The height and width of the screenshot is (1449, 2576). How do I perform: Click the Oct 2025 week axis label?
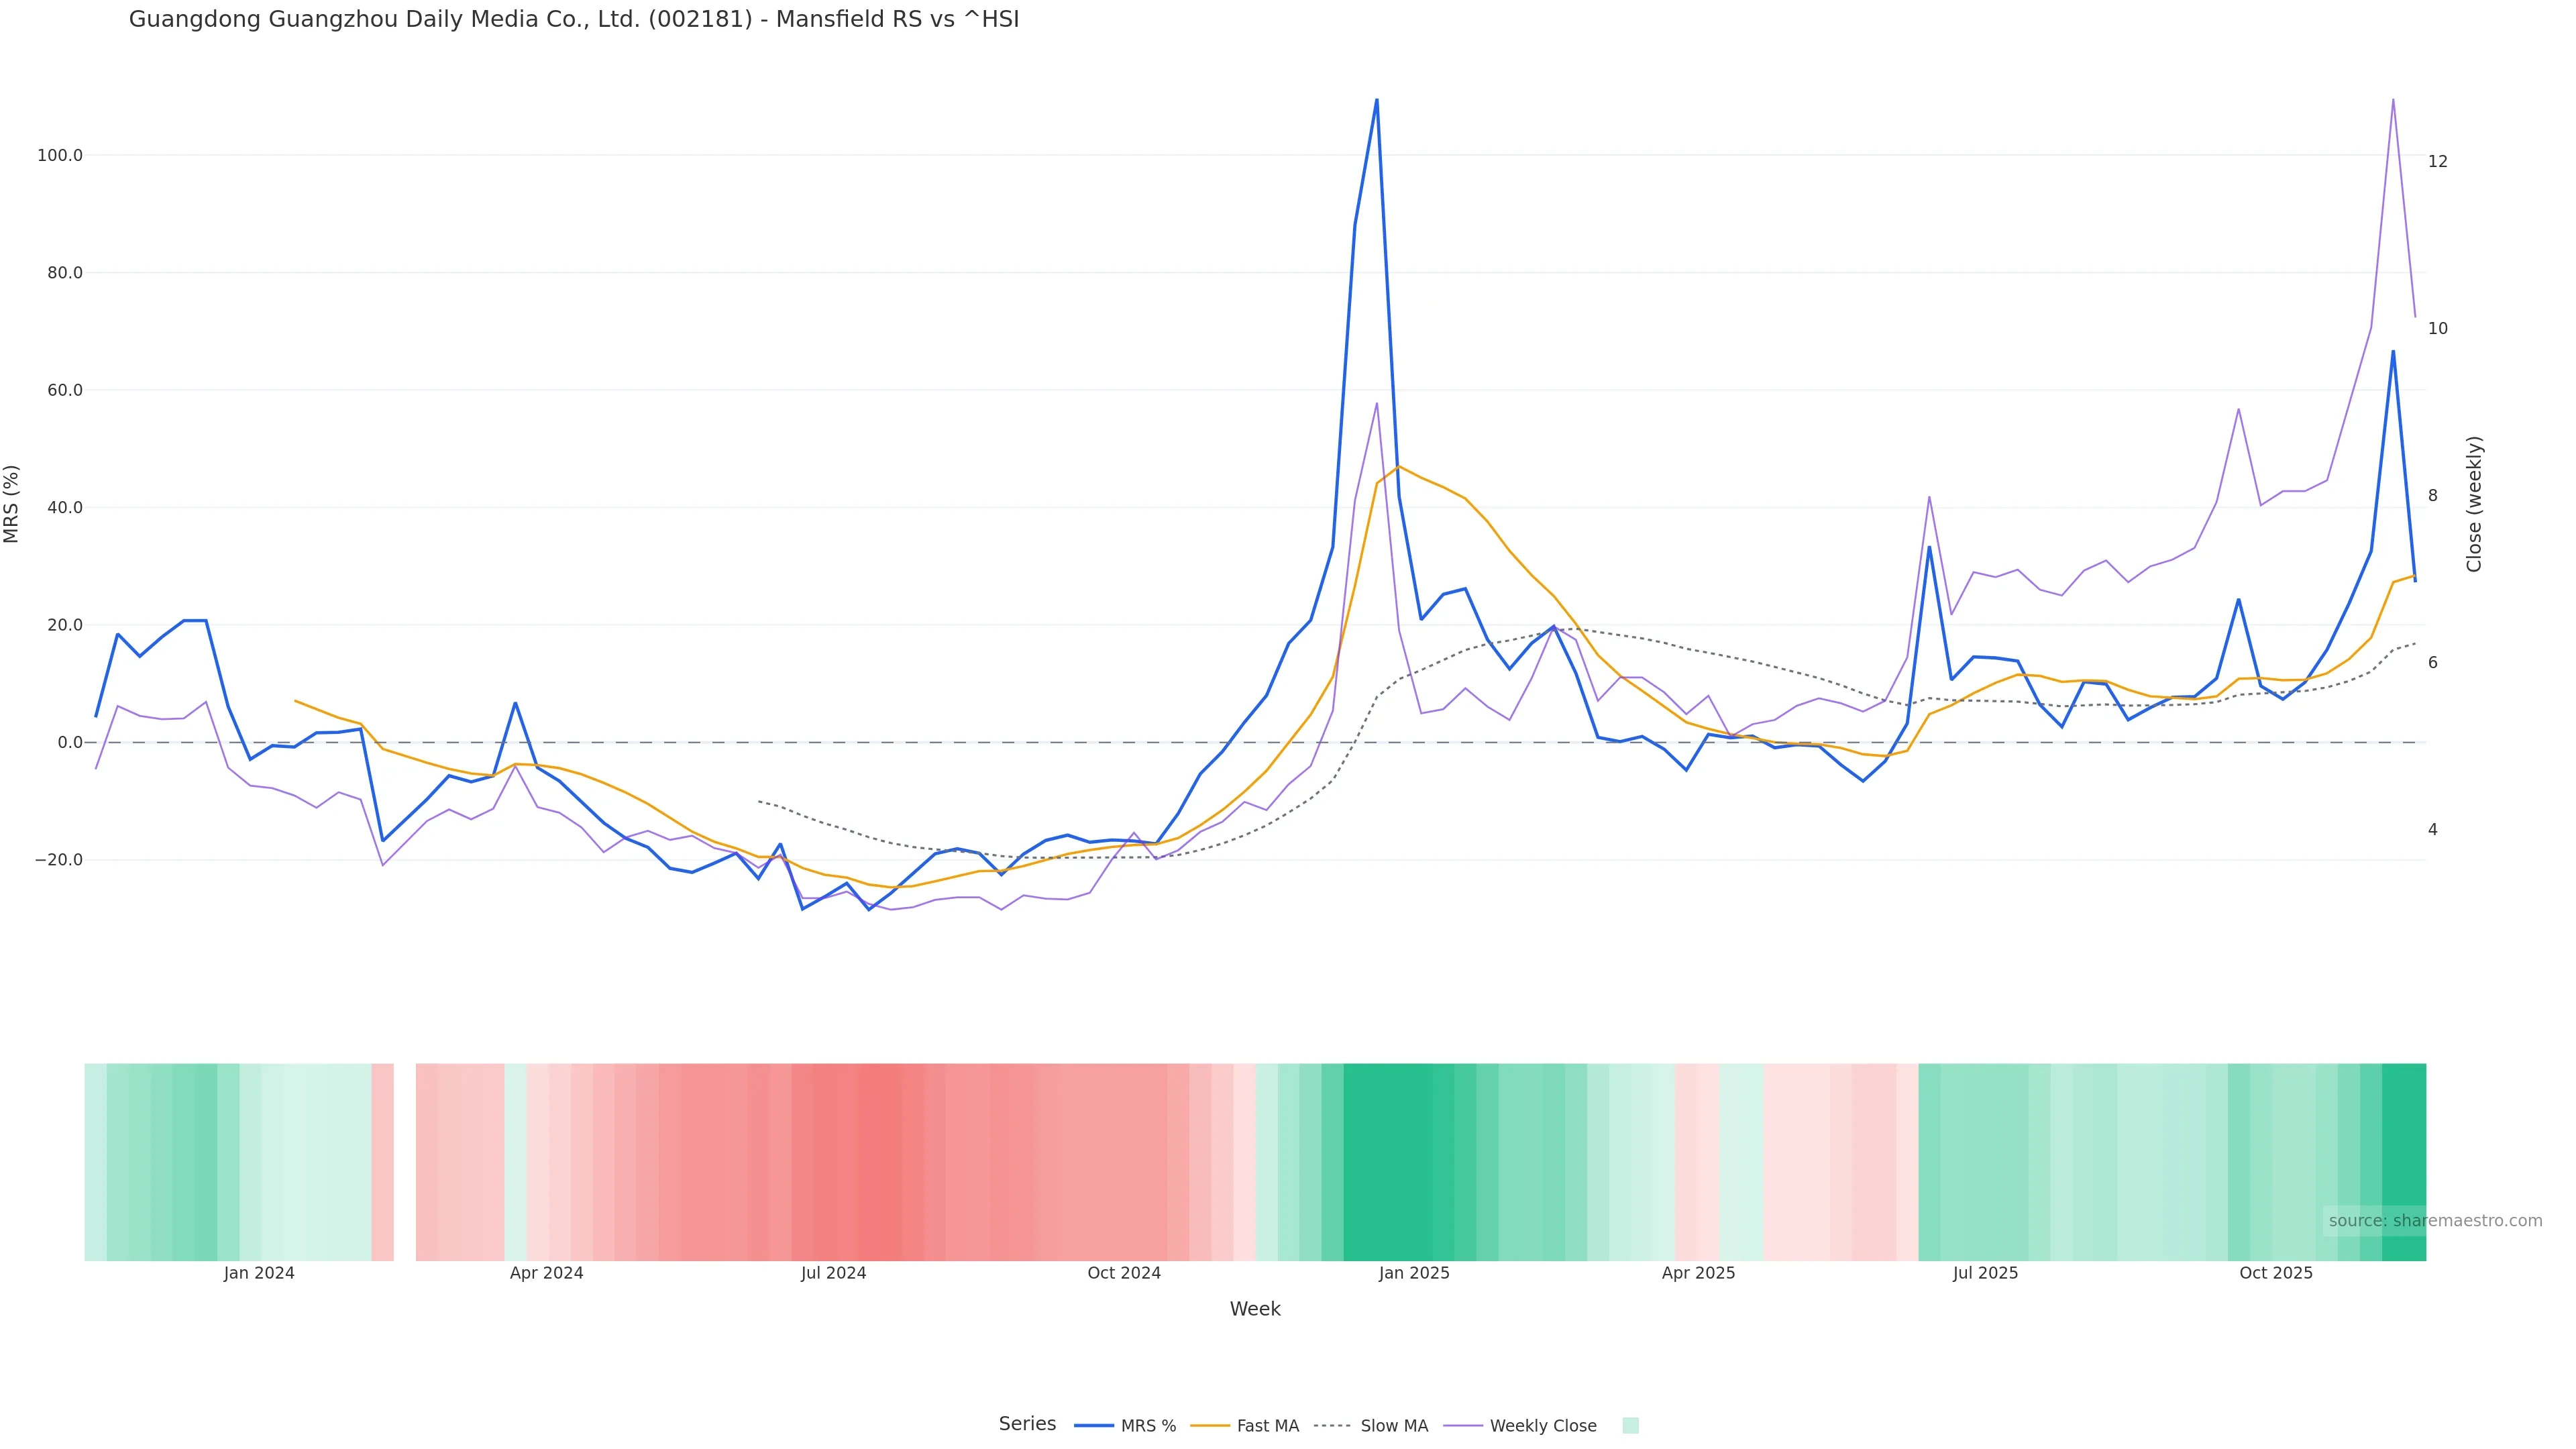click(x=2275, y=1273)
